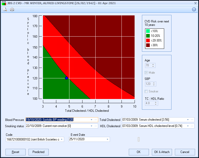Open the help question mark icon
Viewport: 199px width, 158px height.
194,9
